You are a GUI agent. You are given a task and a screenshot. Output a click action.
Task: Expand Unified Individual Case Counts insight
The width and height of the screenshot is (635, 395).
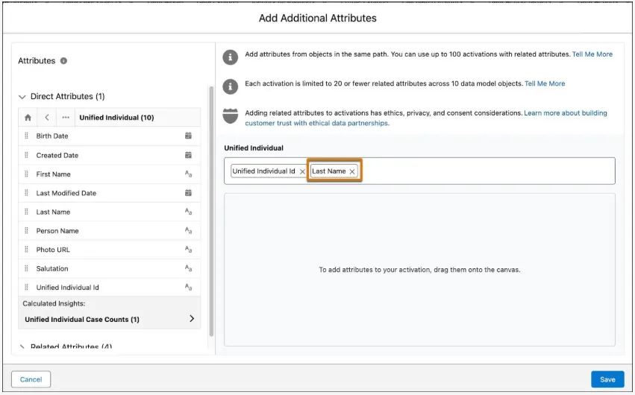click(x=192, y=319)
